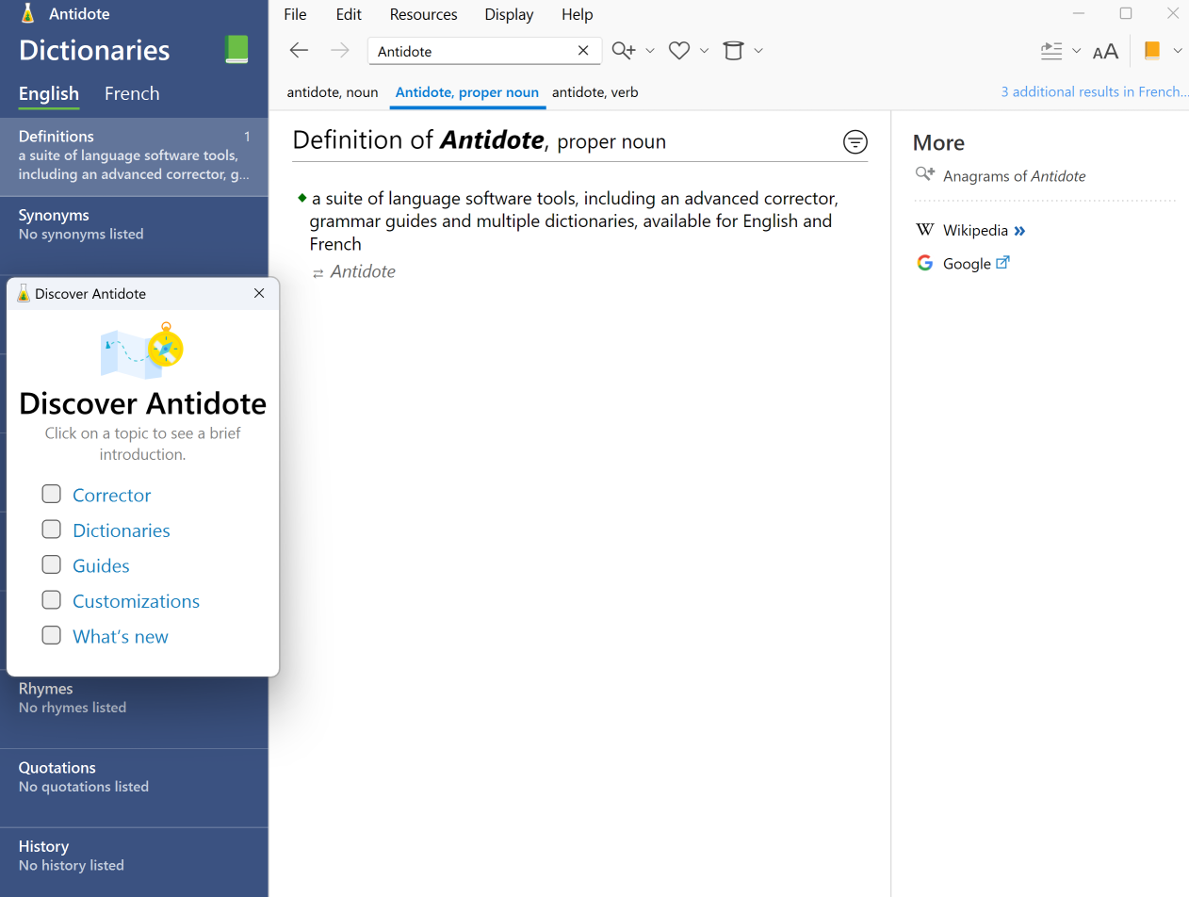The width and height of the screenshot is (1189, 897).
Task: Open the Wikipedia link
Action: [975, 230]
